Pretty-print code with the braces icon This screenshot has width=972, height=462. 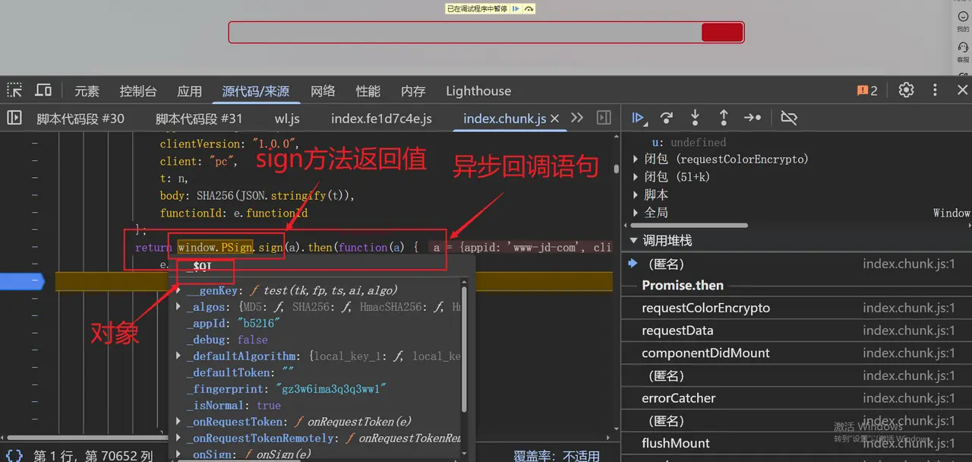14,455
